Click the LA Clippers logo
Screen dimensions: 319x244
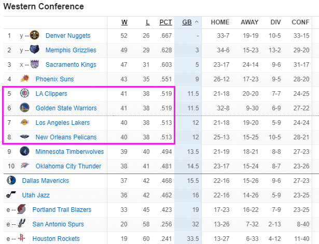click(x=24, y=94)
